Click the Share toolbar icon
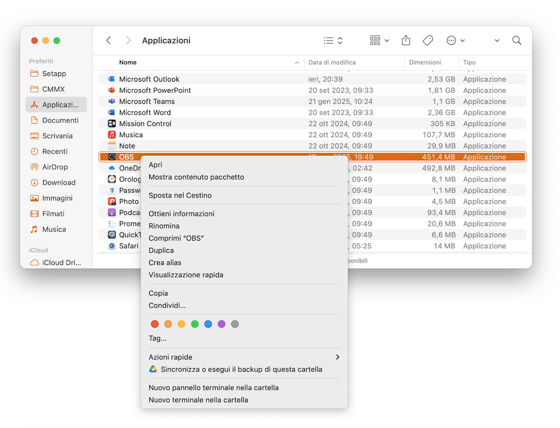This screenshot has height=428, width=560. [x=406, y=40]
